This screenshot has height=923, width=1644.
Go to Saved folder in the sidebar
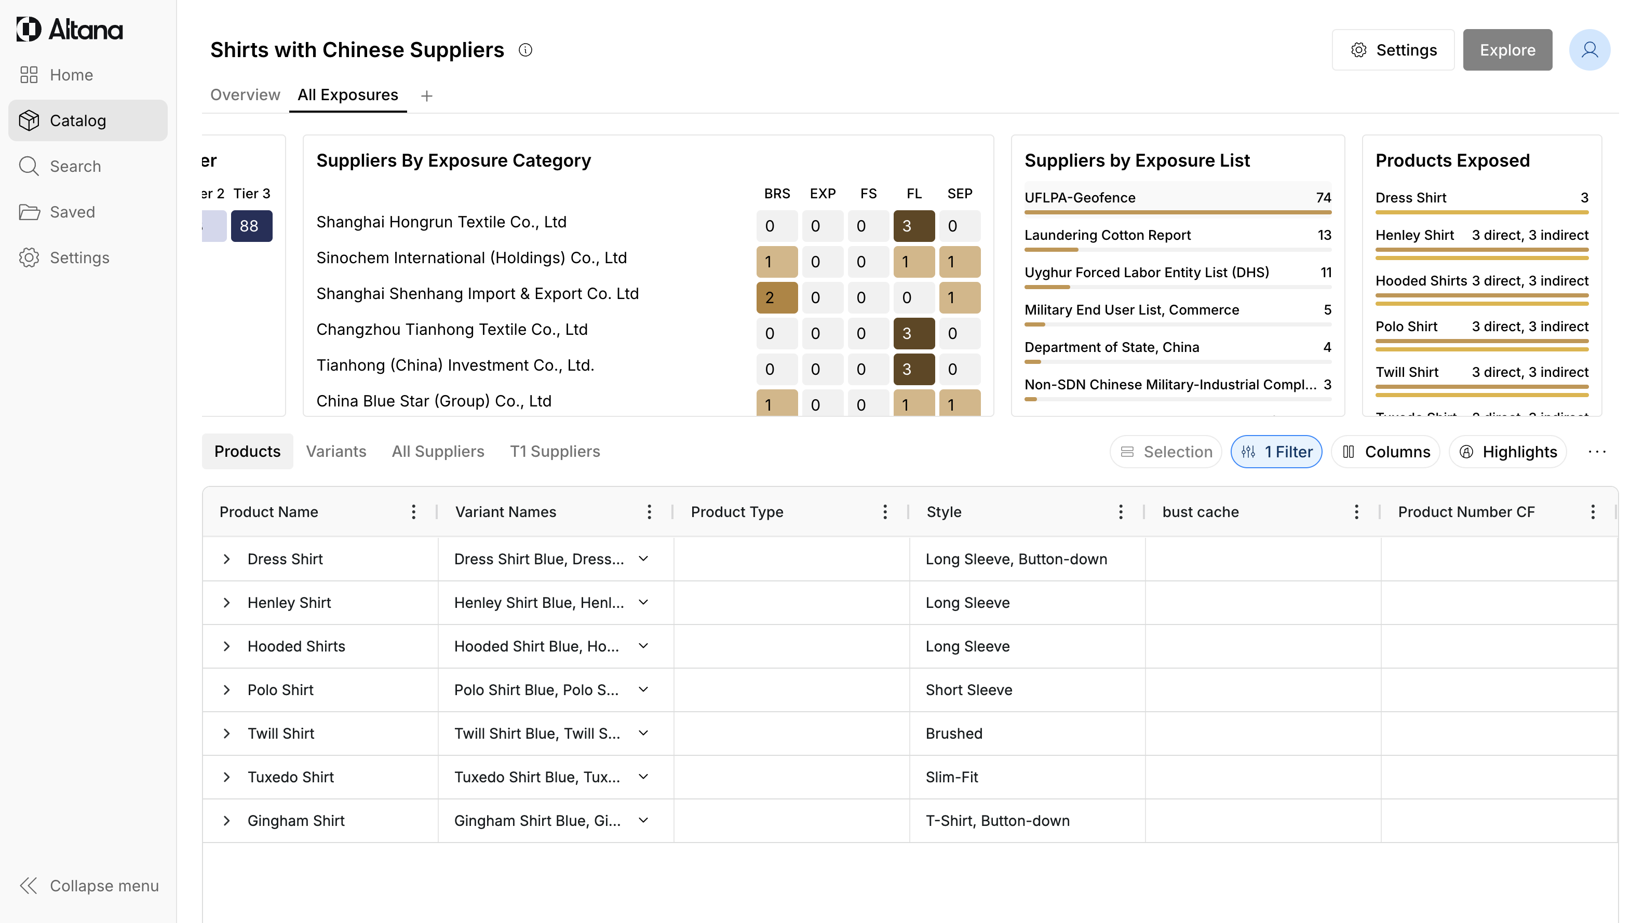coord(72,212)
